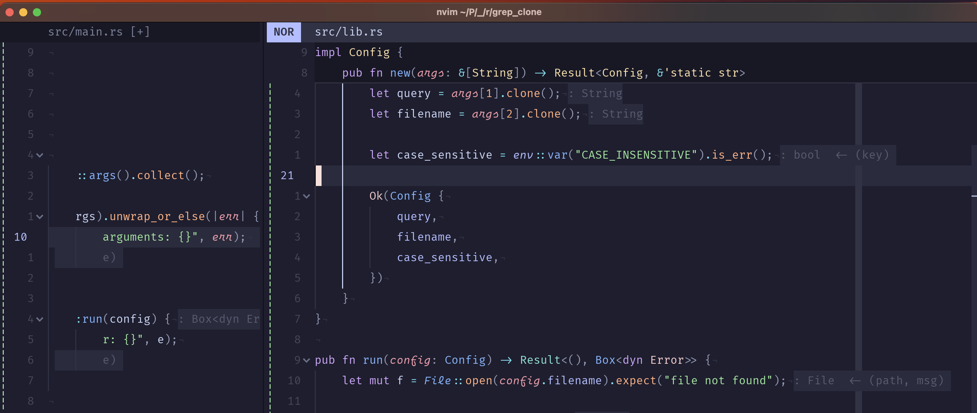
Task: Toggle fold chevron beside unwrap_or_else line
Action: point(39,217)
